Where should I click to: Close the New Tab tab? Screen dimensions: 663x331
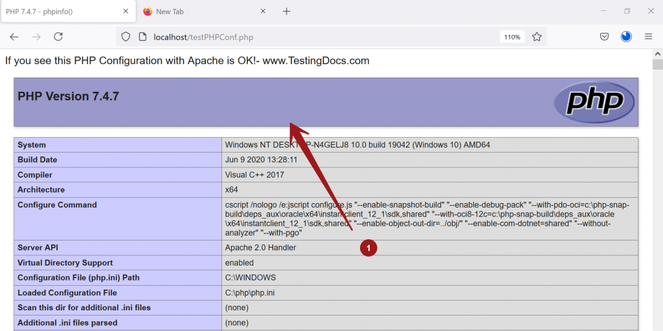263,12
